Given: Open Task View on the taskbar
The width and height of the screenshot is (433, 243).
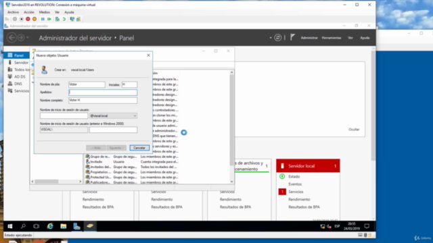Looking at the screenshot, I should pyautogui.click(x=36, y=226).
